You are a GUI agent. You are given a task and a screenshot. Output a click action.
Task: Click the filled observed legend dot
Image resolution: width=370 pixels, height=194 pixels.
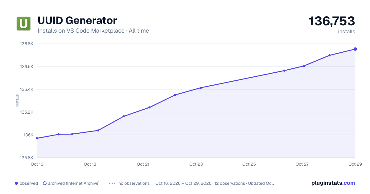16,183
